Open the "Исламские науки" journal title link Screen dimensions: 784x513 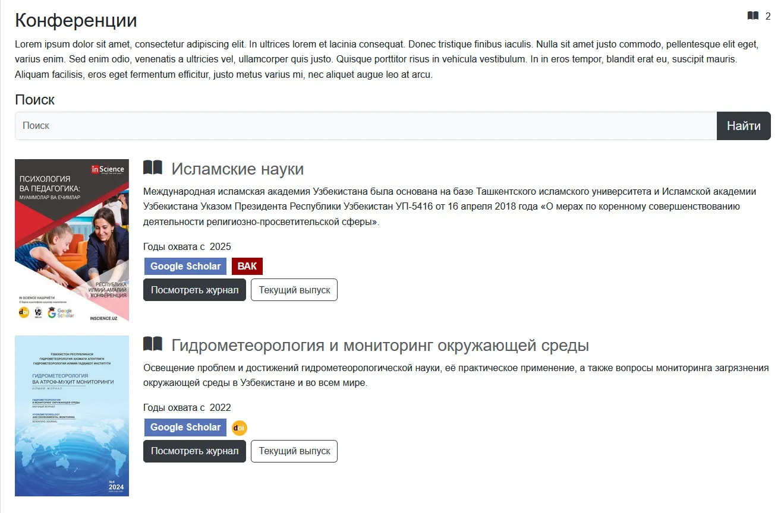click(x=237, y=169)
